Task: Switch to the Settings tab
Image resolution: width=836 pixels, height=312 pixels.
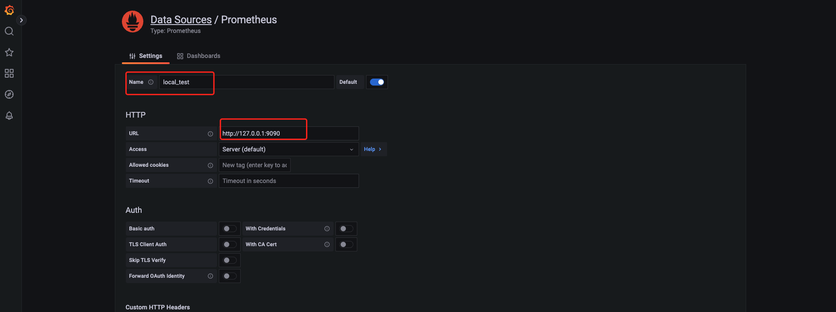Action: 146,56
